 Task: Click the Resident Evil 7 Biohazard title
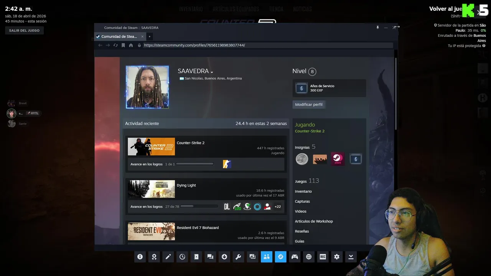[x=198, y=228]
